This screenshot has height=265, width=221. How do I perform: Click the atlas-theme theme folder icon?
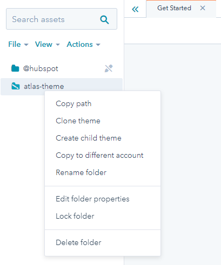click(x=16, y=86)
